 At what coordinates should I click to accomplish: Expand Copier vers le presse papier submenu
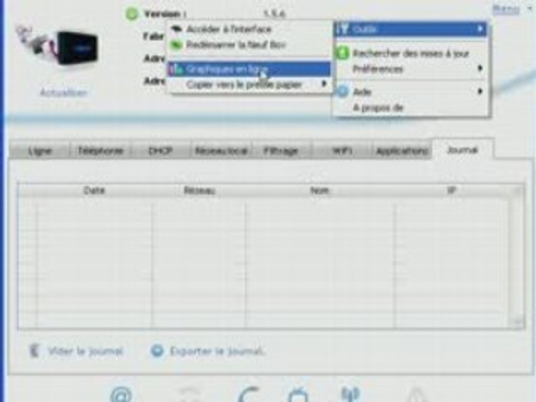249,84
